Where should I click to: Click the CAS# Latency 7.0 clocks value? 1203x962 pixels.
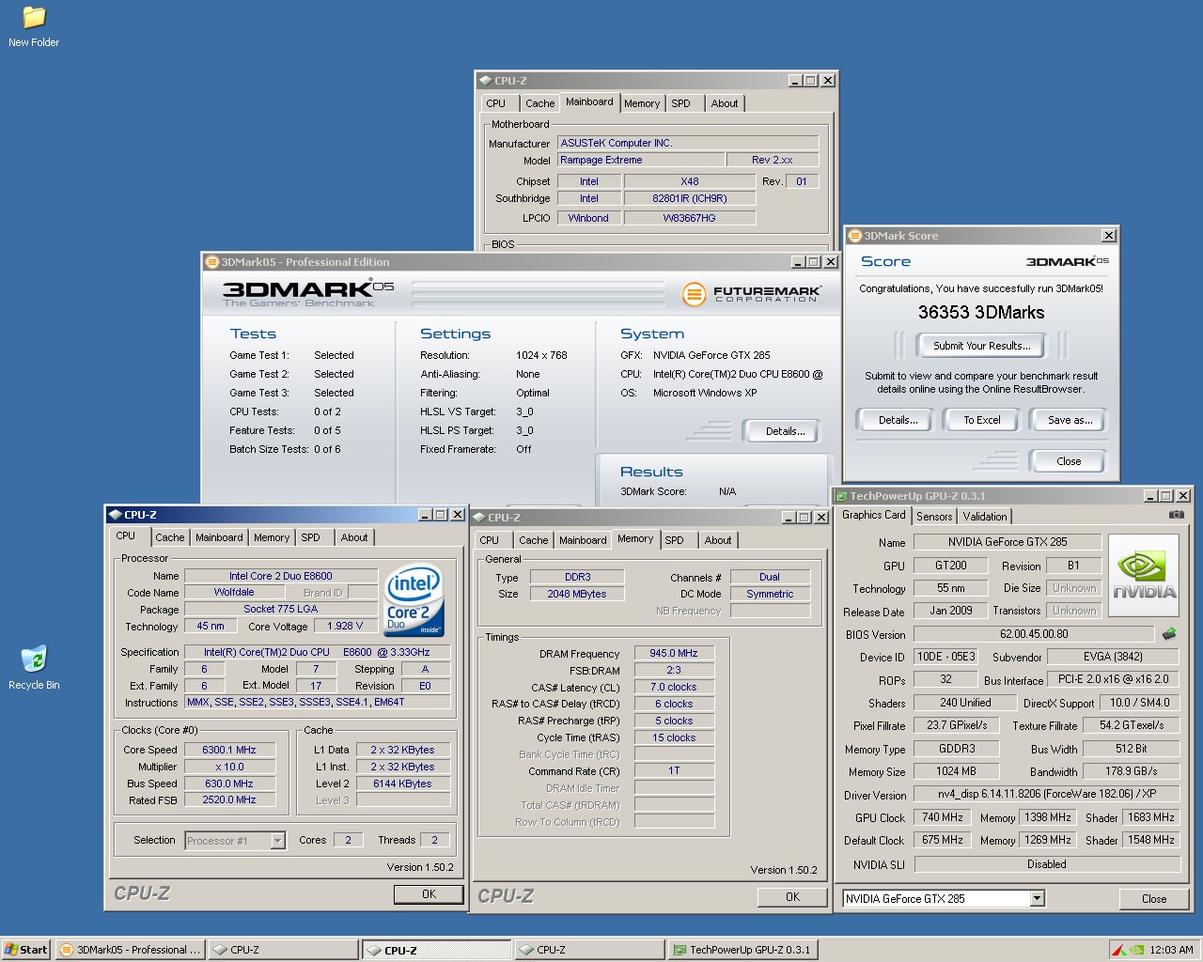pos(674,687)
